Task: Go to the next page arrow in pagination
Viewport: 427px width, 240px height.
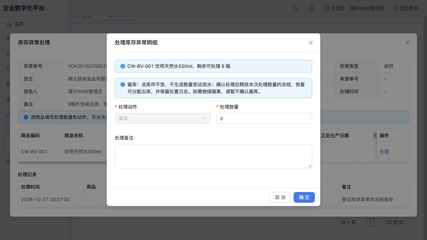Action: [x=379, y=222]
